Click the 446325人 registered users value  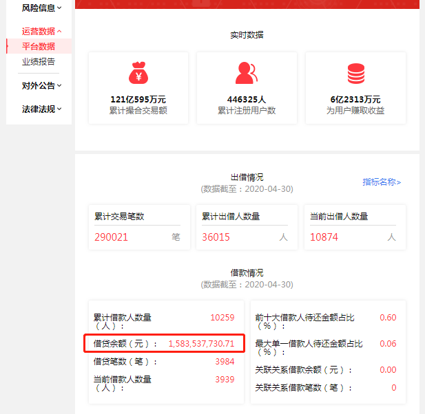tap(247, 100)
